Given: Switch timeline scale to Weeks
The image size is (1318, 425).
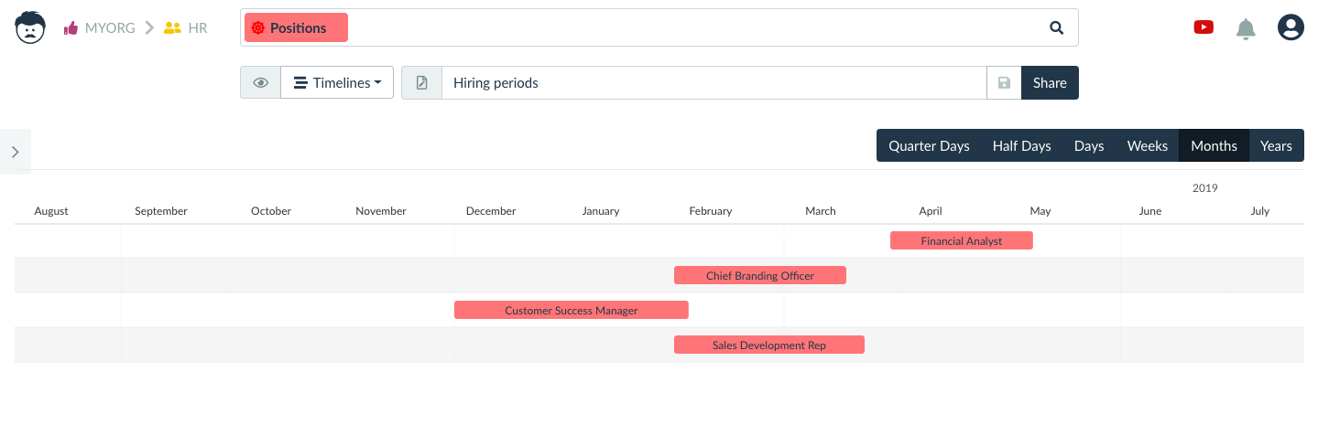Looking at the screenshot, I should coord(1147,145).
